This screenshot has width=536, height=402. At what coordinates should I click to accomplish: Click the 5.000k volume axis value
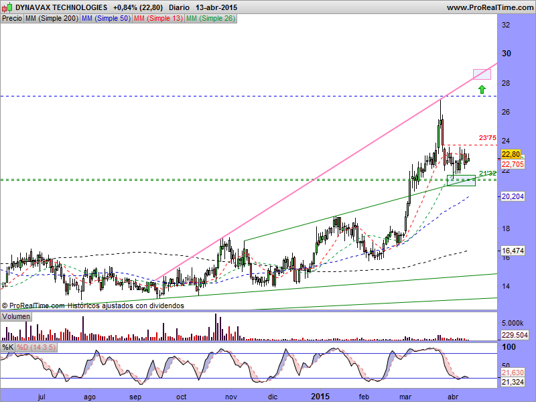513,323
